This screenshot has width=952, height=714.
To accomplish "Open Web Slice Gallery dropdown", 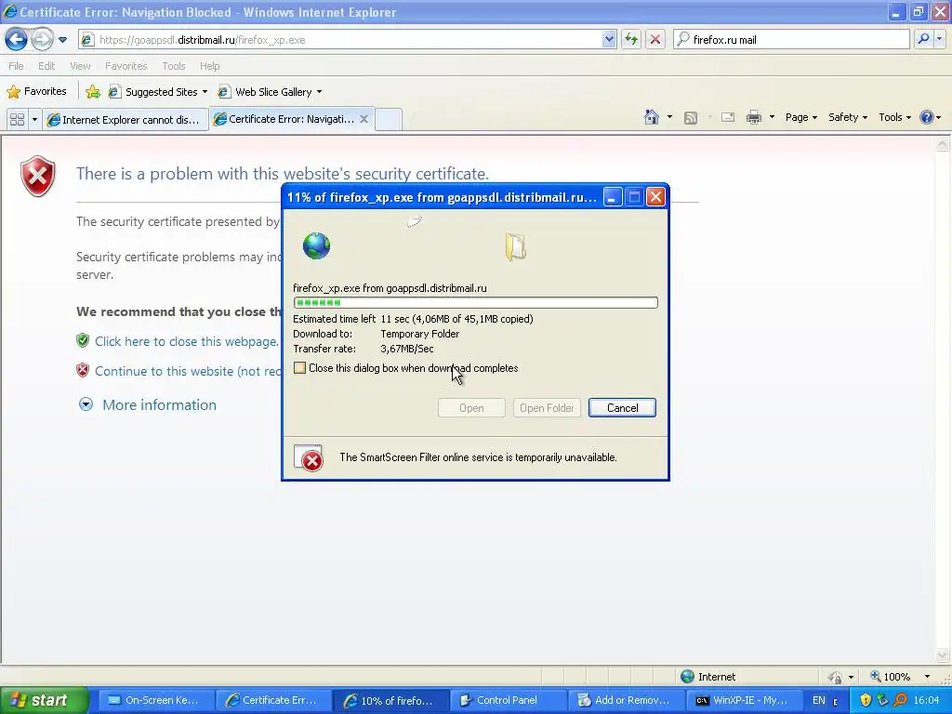I will (x=271, y=92).
